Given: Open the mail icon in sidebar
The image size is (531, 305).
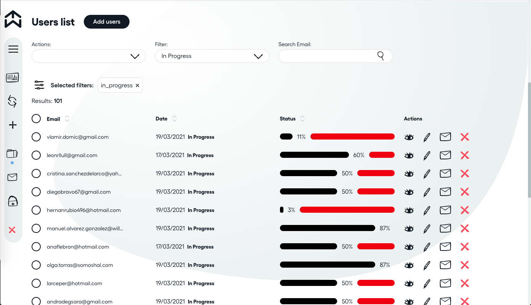Looking at the screenshot, I should pos(13,177).
